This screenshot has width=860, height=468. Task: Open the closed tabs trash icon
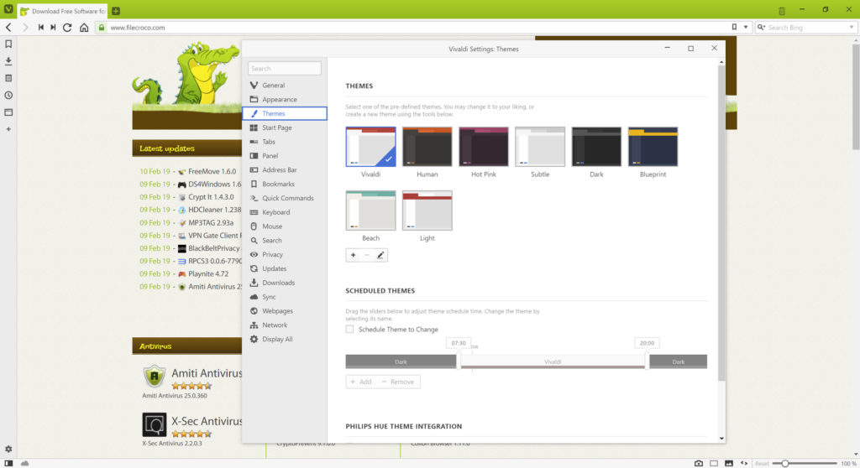coord(782,11)
